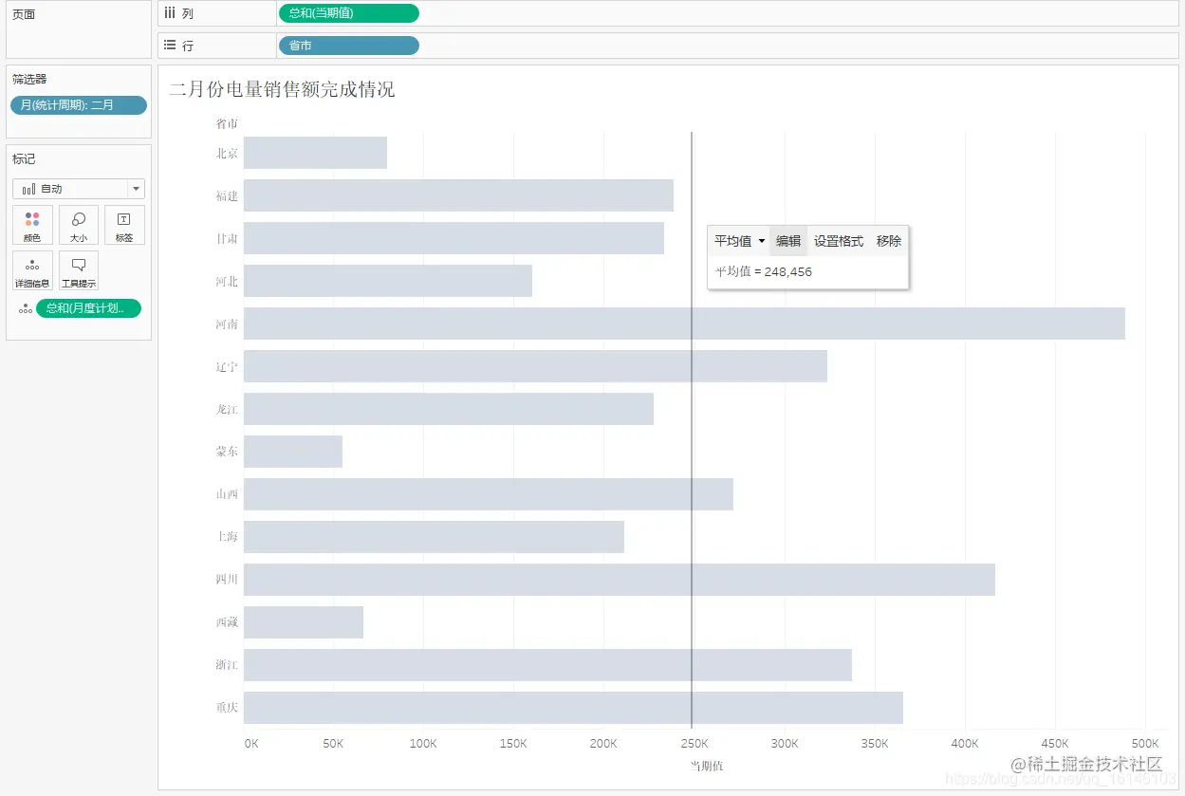Click 编辑 in the reference line popup
This screenshot has width=1185, height=796.
pyautogui.click(x=788, y=241)
